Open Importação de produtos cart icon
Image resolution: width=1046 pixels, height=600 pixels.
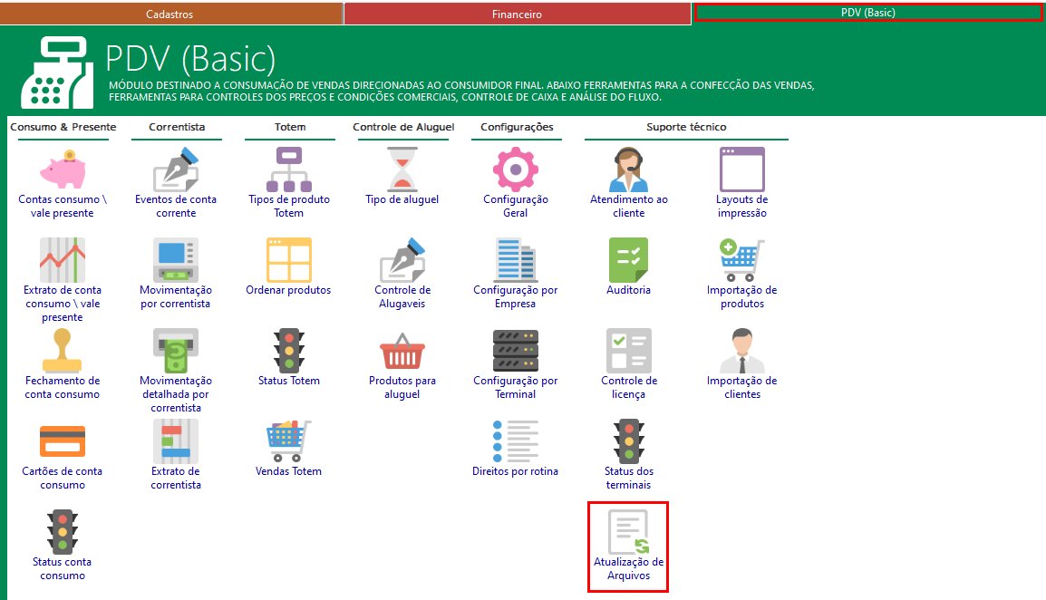[741, 260]
